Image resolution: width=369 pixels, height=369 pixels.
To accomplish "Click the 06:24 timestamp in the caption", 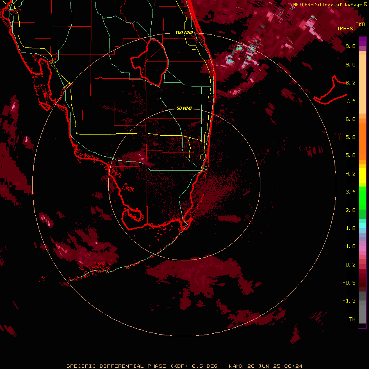I will 293,366.
